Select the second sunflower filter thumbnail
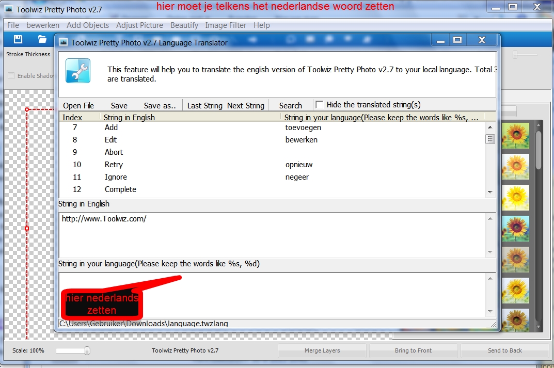The height and width of the screenshot is (368, 554). point(515,166)
